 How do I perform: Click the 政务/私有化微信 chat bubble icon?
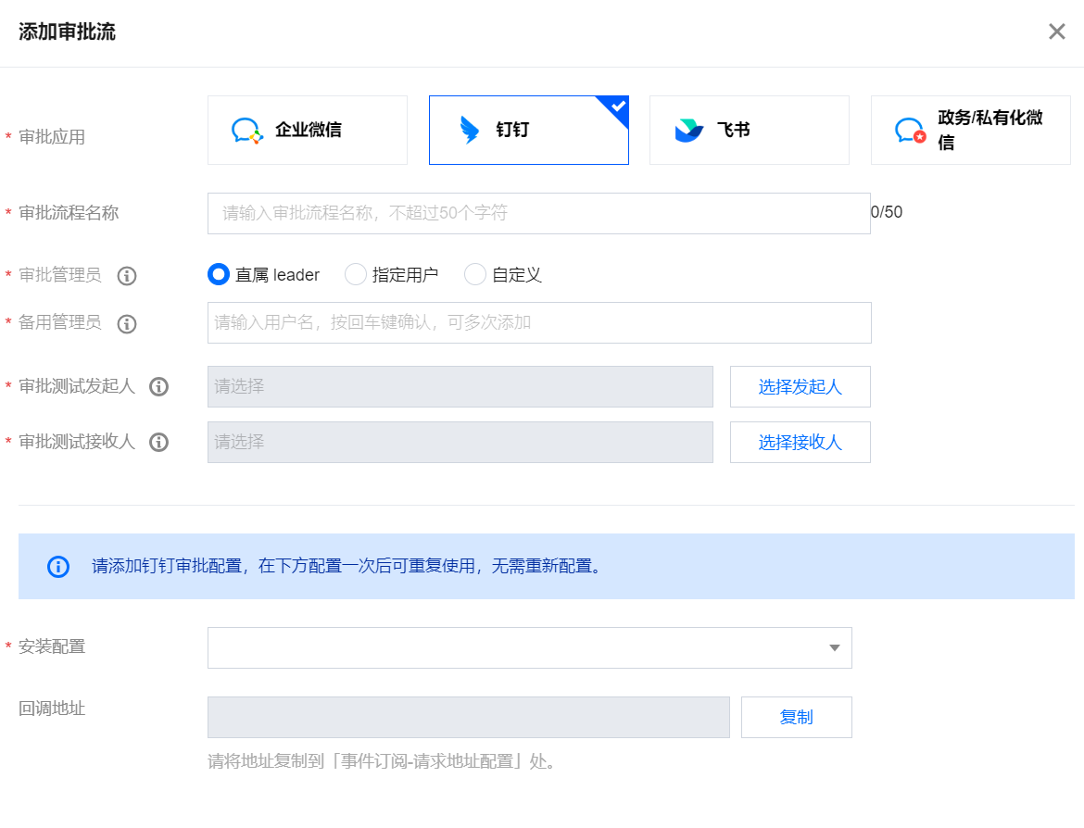(910, 130)
